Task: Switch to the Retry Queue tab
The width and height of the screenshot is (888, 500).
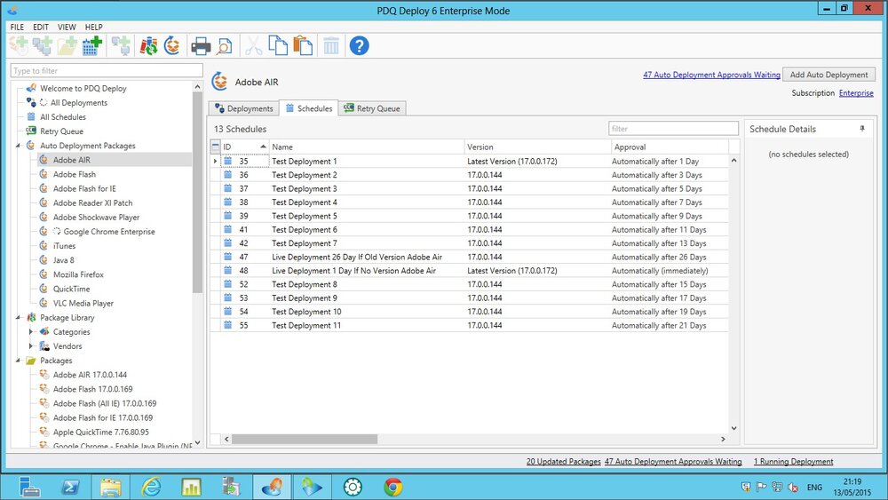Action: point(372,108)
